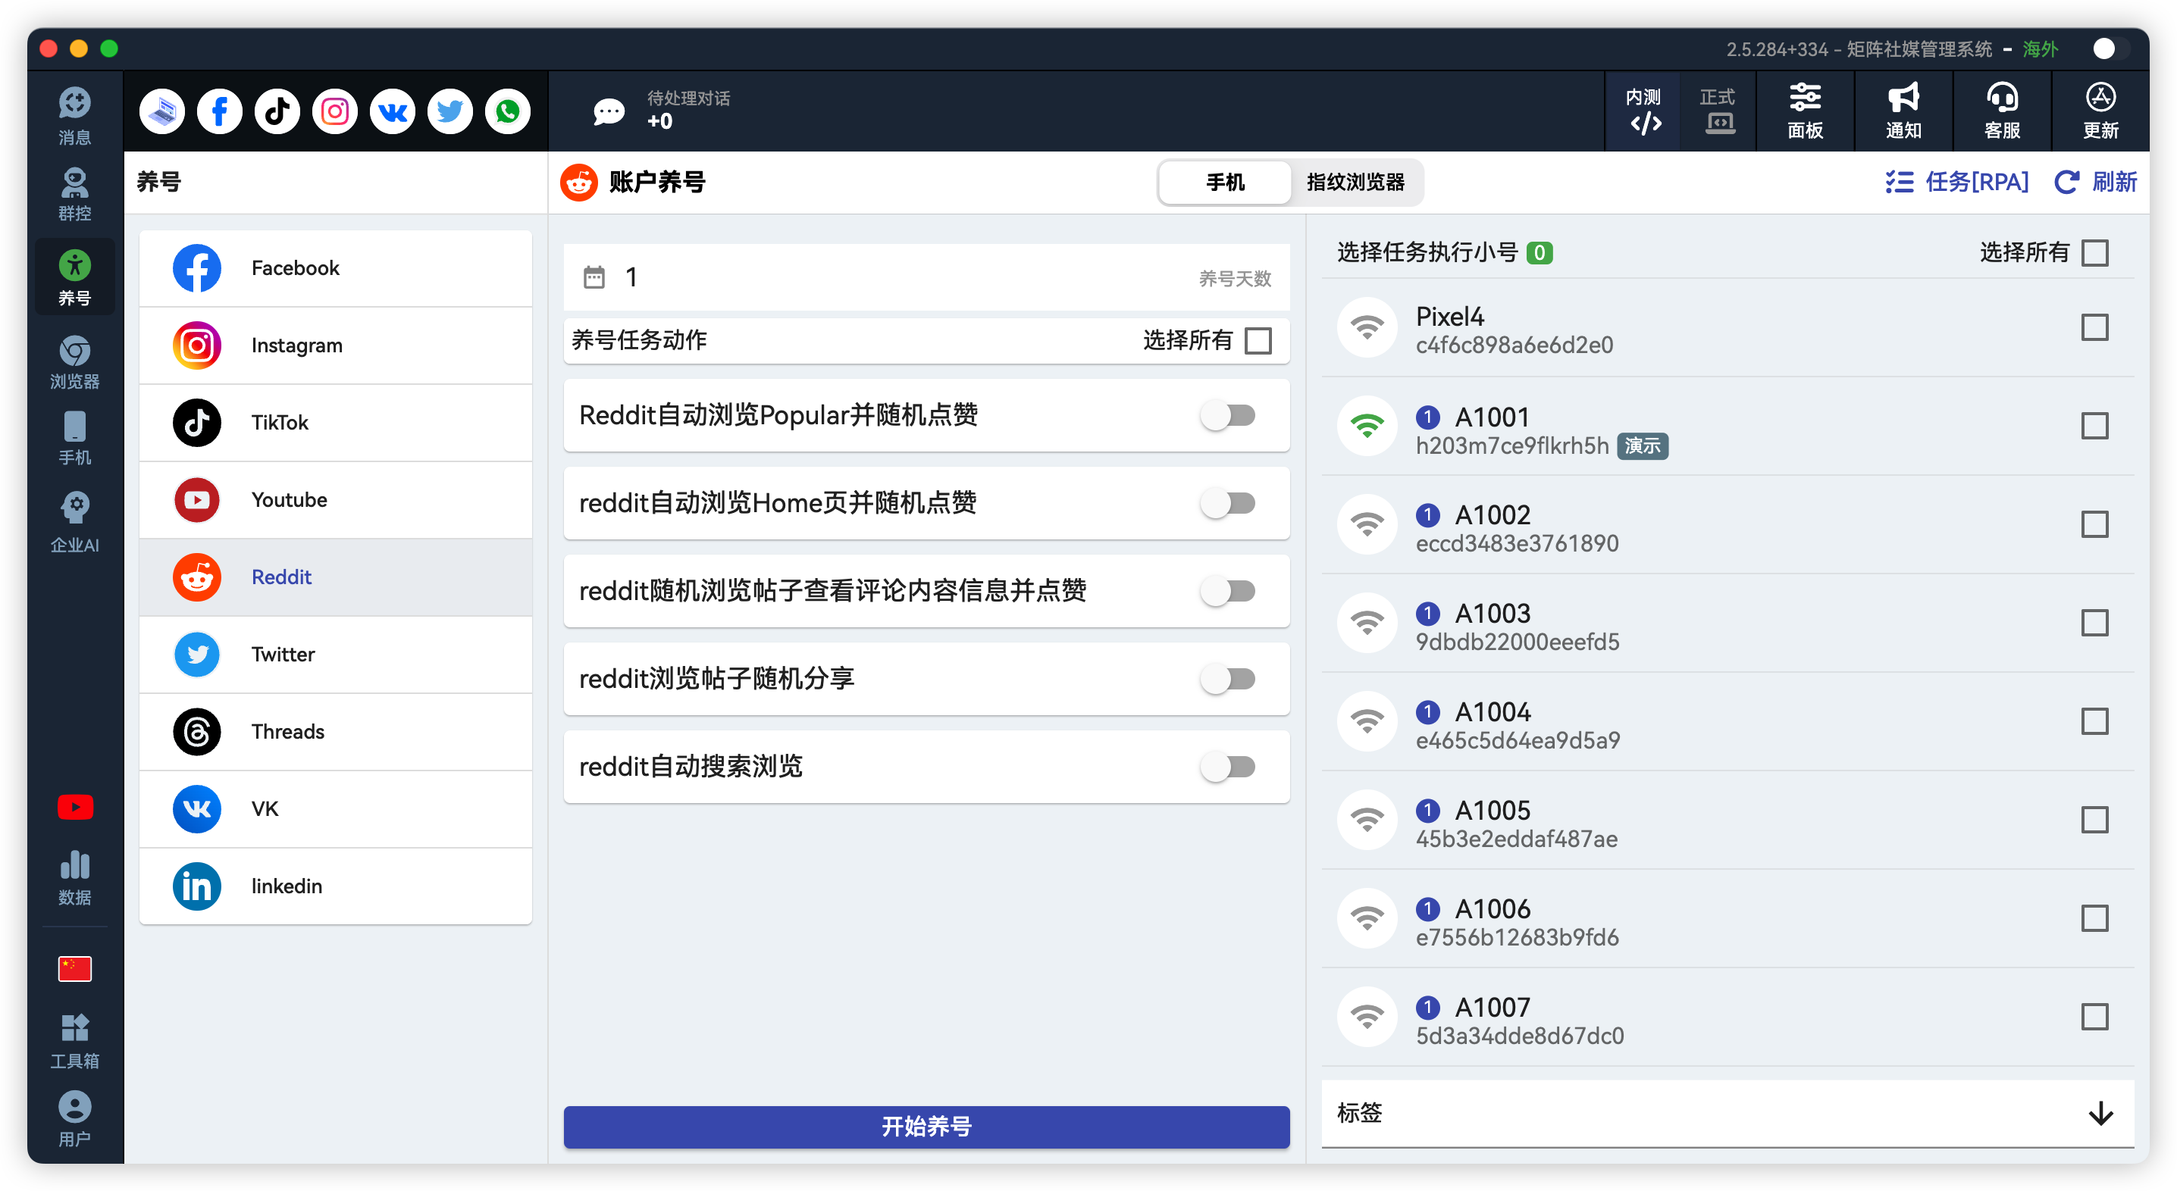The image size is (2177, 1191).
Task: Open the 手机 phone sidebar icon
Action: click(74, 439)
